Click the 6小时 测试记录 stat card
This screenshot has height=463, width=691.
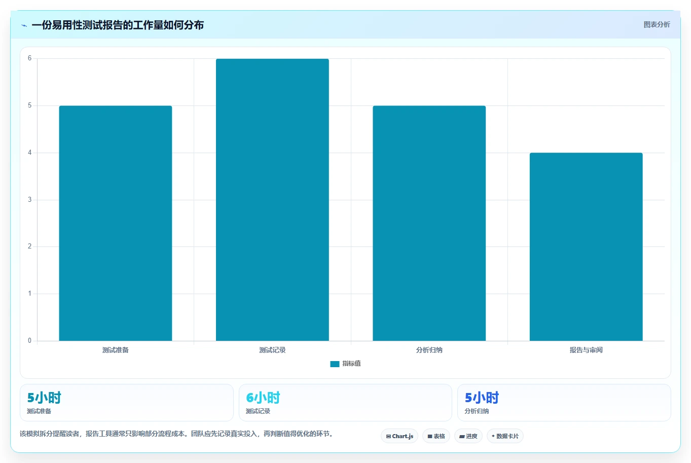click(x=345, y=403)
